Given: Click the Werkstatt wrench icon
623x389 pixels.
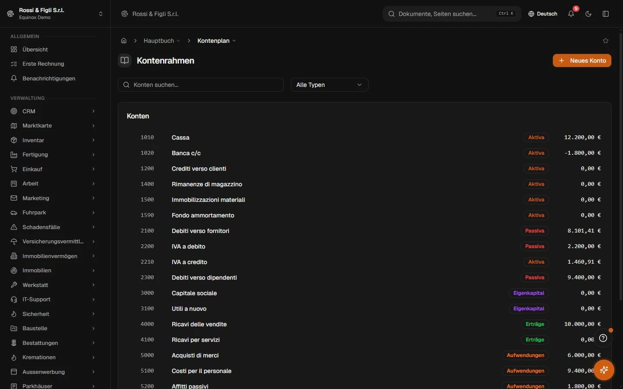Looking at the screenshot, I should (x=14, y=285).
